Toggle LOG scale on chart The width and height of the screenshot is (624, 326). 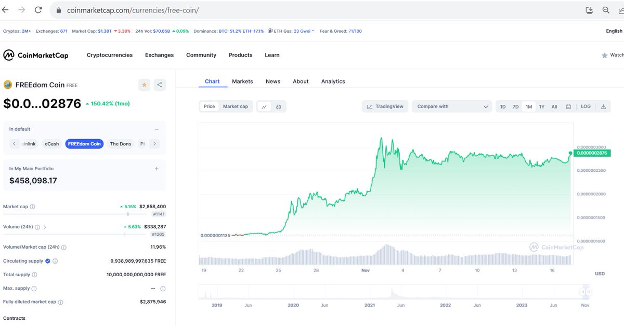586,106
